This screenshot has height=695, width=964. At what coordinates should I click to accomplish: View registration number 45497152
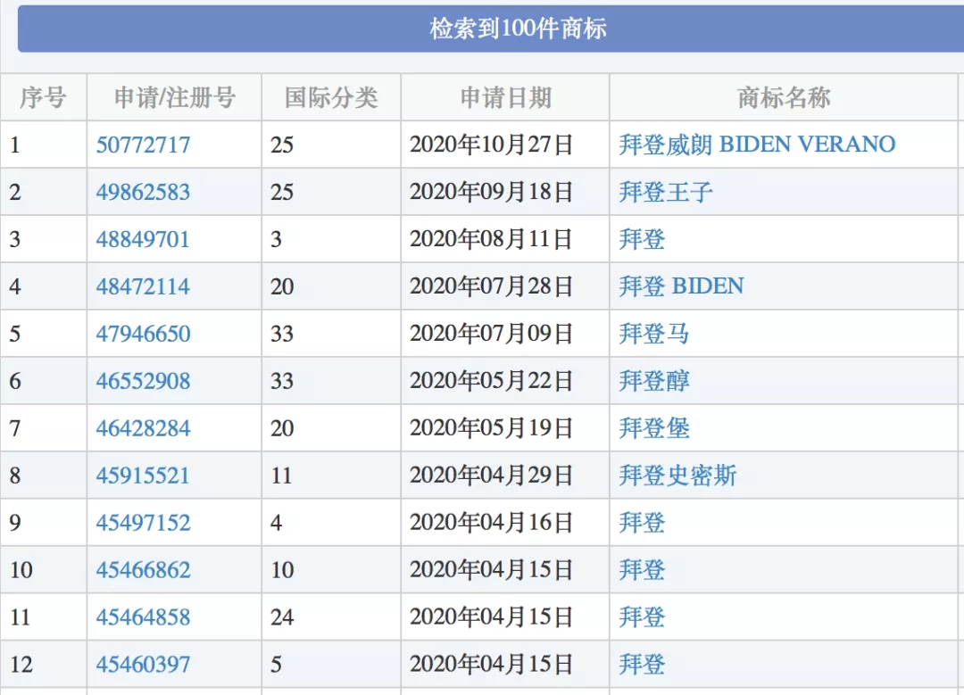(x=143, y=523)
